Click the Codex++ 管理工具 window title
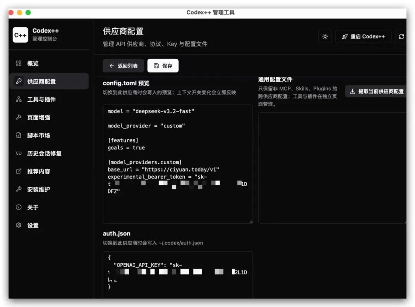 211,12
